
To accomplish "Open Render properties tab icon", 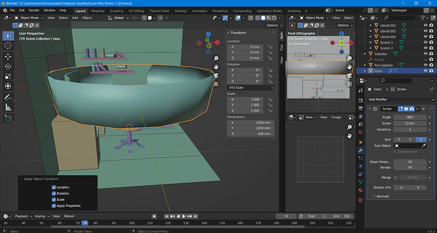I will coord(360,100).
